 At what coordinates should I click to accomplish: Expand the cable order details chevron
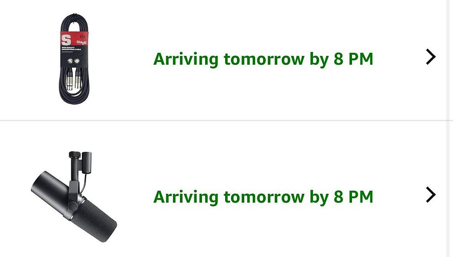(x=431, y=57)
